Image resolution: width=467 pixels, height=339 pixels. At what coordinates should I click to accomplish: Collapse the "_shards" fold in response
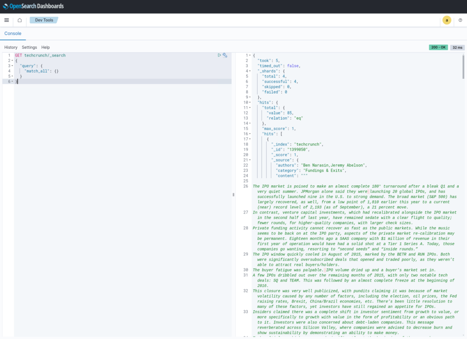pos(250,71)
